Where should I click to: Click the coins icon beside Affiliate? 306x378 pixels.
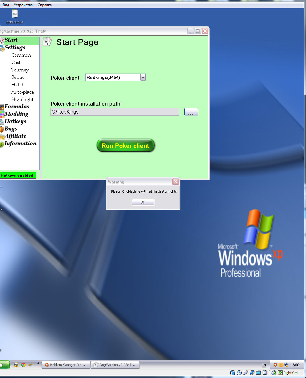click(x=2, y=137)
